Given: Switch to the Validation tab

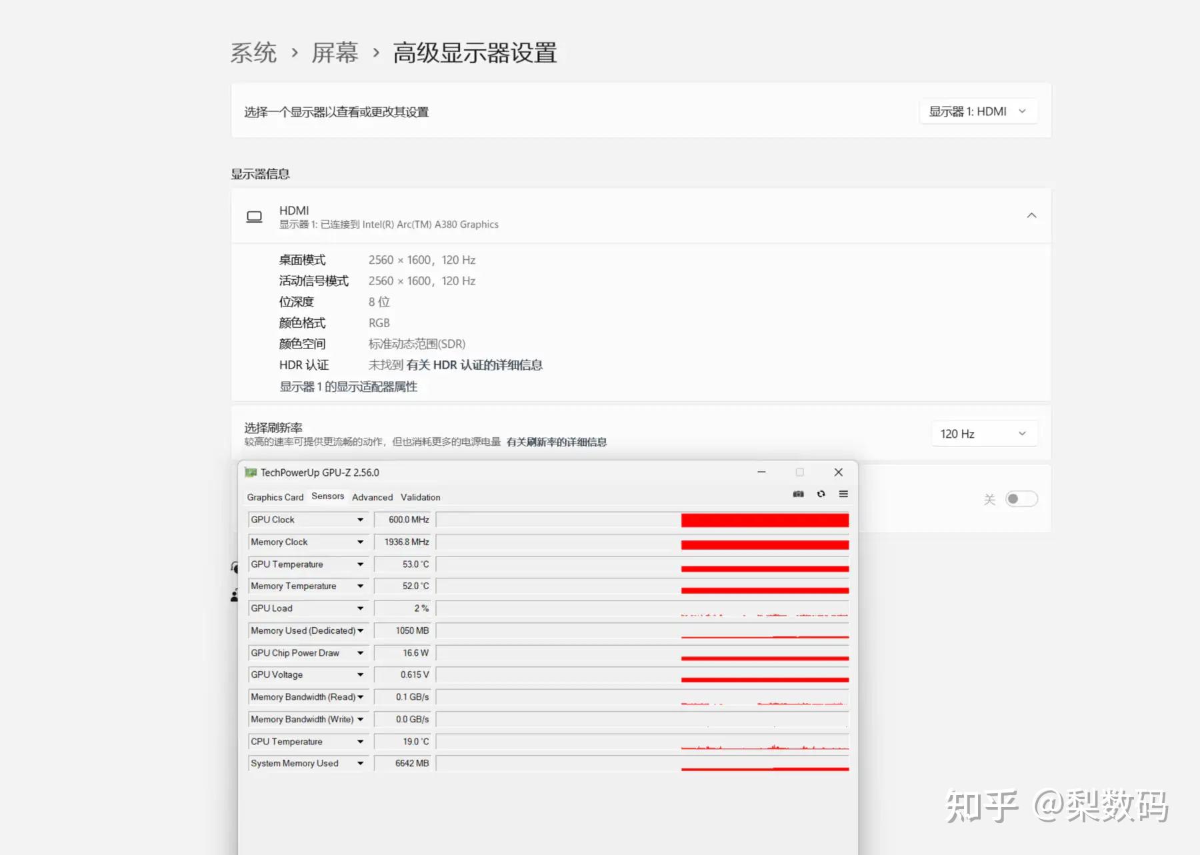Looking at the screenshot, I should click(x=420, y=496).
